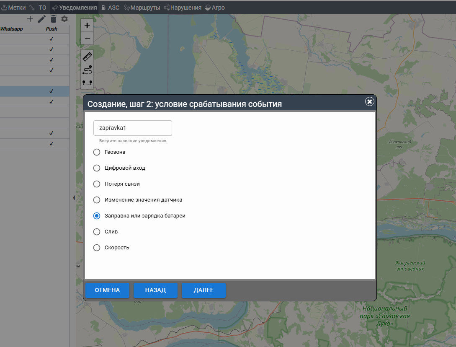Choose the Потеря связи radio option
Image resolution: width=456 pixels, height=347 pixels.
97,184
